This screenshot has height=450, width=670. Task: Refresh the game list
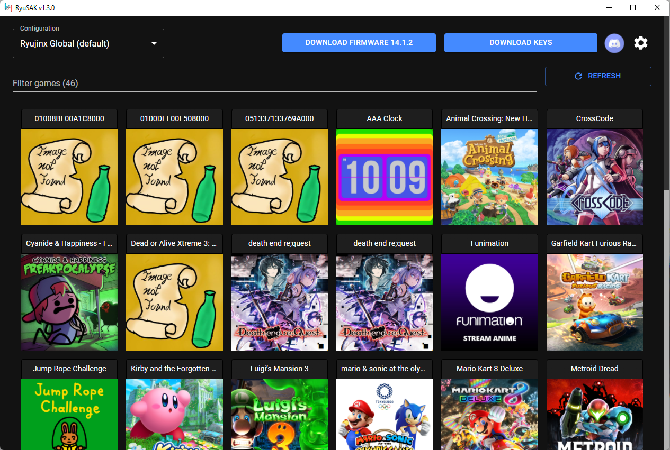598,76
